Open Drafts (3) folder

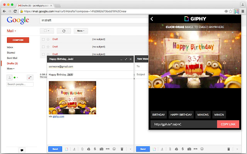12,63
